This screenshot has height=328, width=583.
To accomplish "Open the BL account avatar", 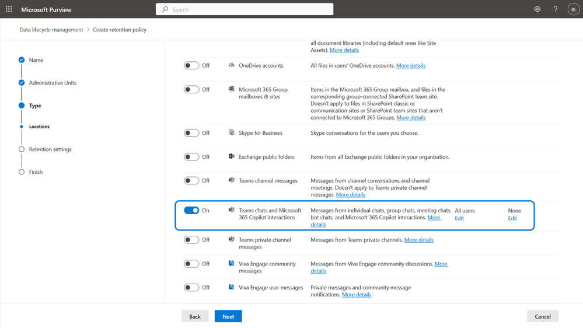I will 574,9.
